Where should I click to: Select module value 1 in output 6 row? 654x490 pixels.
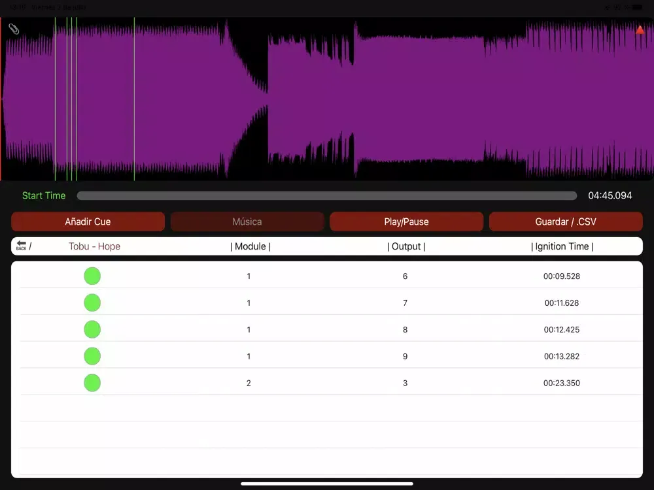tap(249, 276)
